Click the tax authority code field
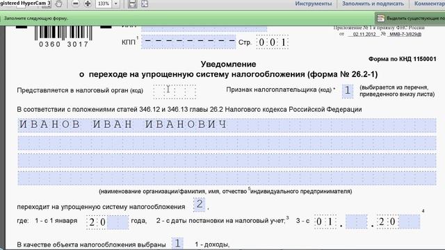 point(175,92)
